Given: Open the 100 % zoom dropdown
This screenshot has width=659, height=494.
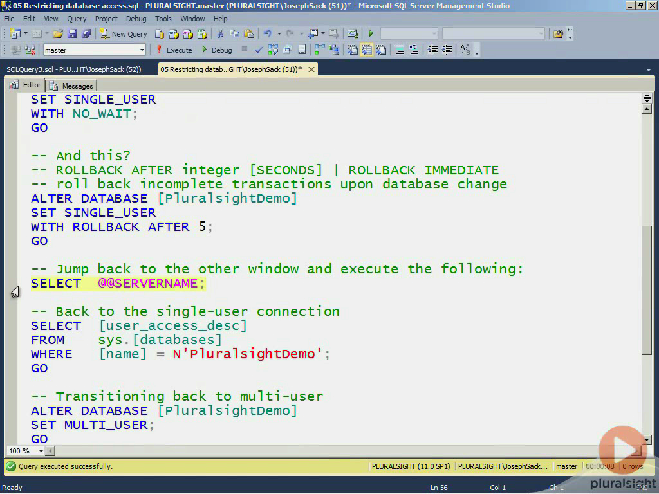Looking at the screenshot, I should click(41, 451).
